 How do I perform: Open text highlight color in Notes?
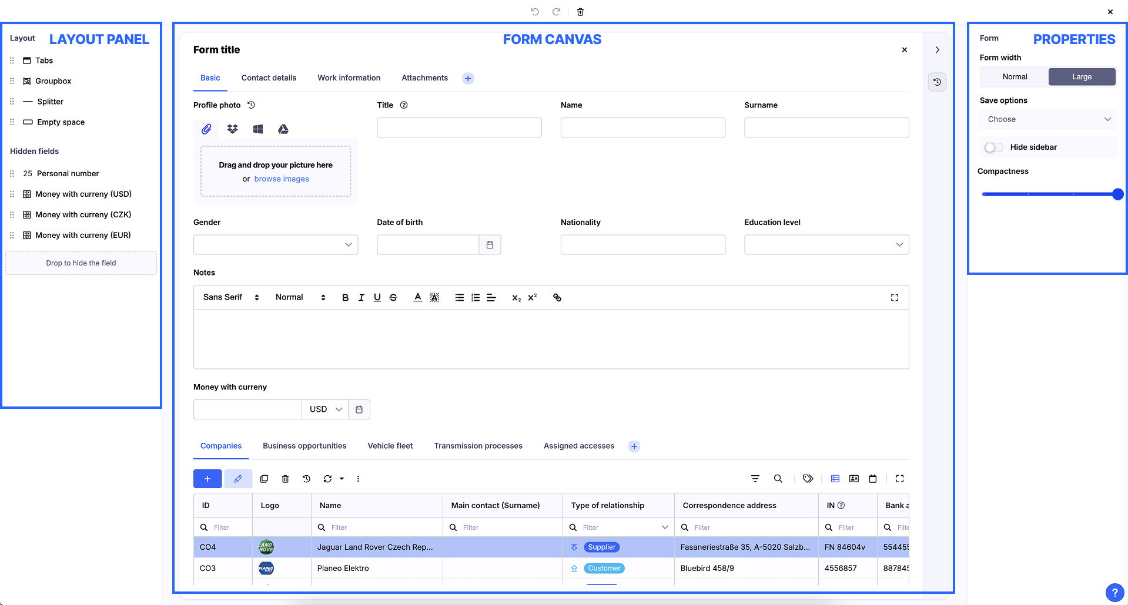click(x=434, y=298)
